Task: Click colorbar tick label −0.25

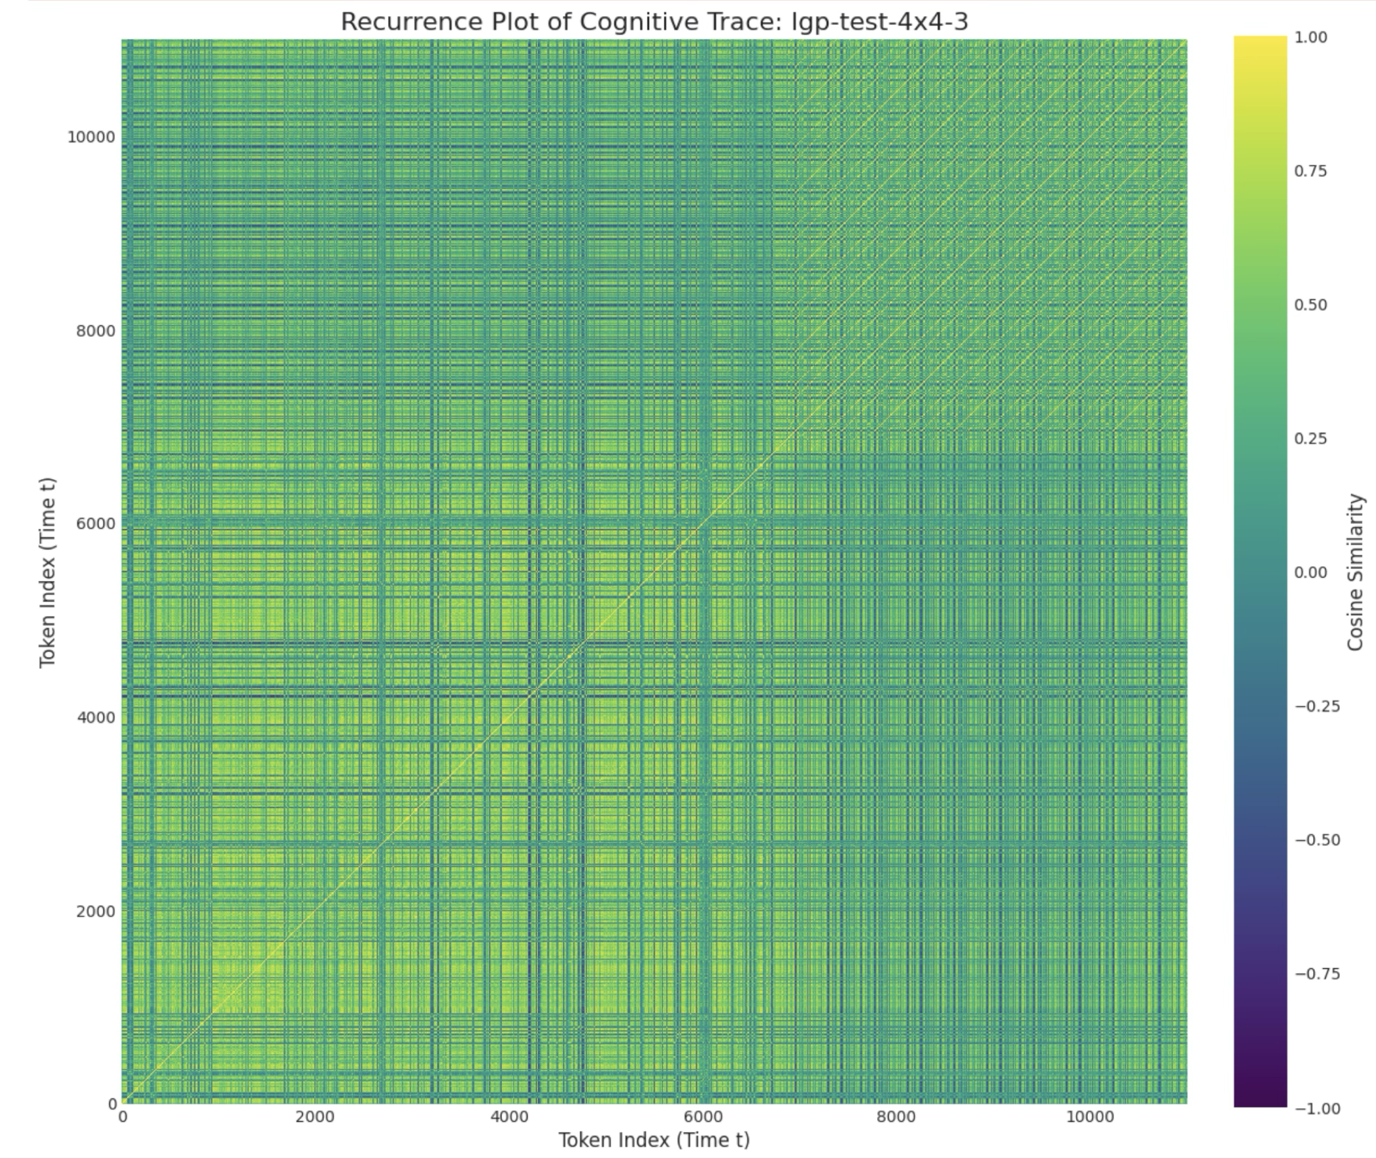Action: (x=1317, y=706)
